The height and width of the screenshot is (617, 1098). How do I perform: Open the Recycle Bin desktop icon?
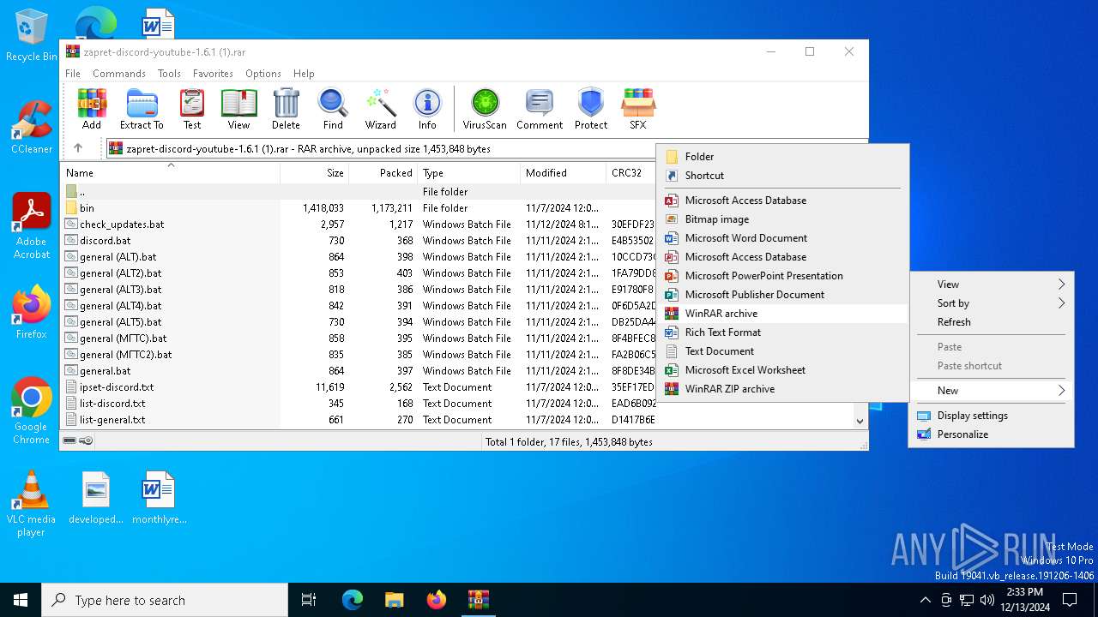tap(31, 36)
